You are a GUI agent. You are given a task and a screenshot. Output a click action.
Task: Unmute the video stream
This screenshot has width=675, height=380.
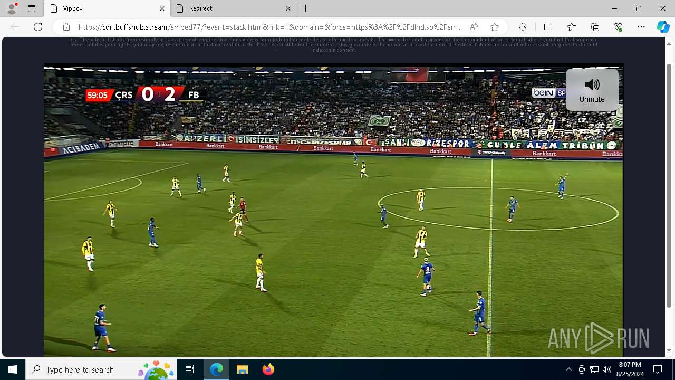coord(592,90)
